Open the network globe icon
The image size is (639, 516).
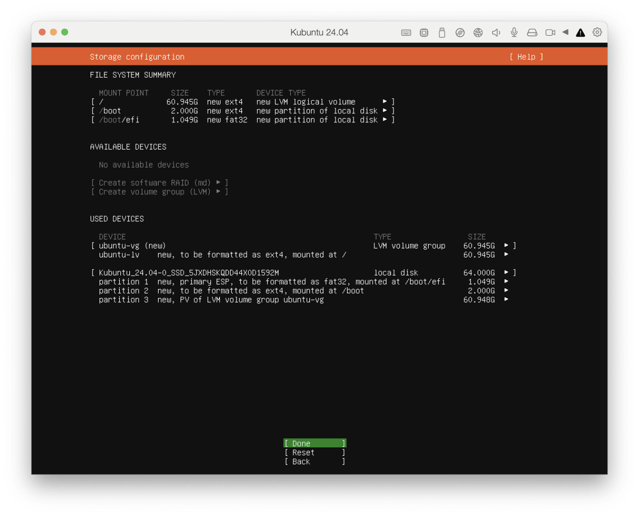click(478, 32)
